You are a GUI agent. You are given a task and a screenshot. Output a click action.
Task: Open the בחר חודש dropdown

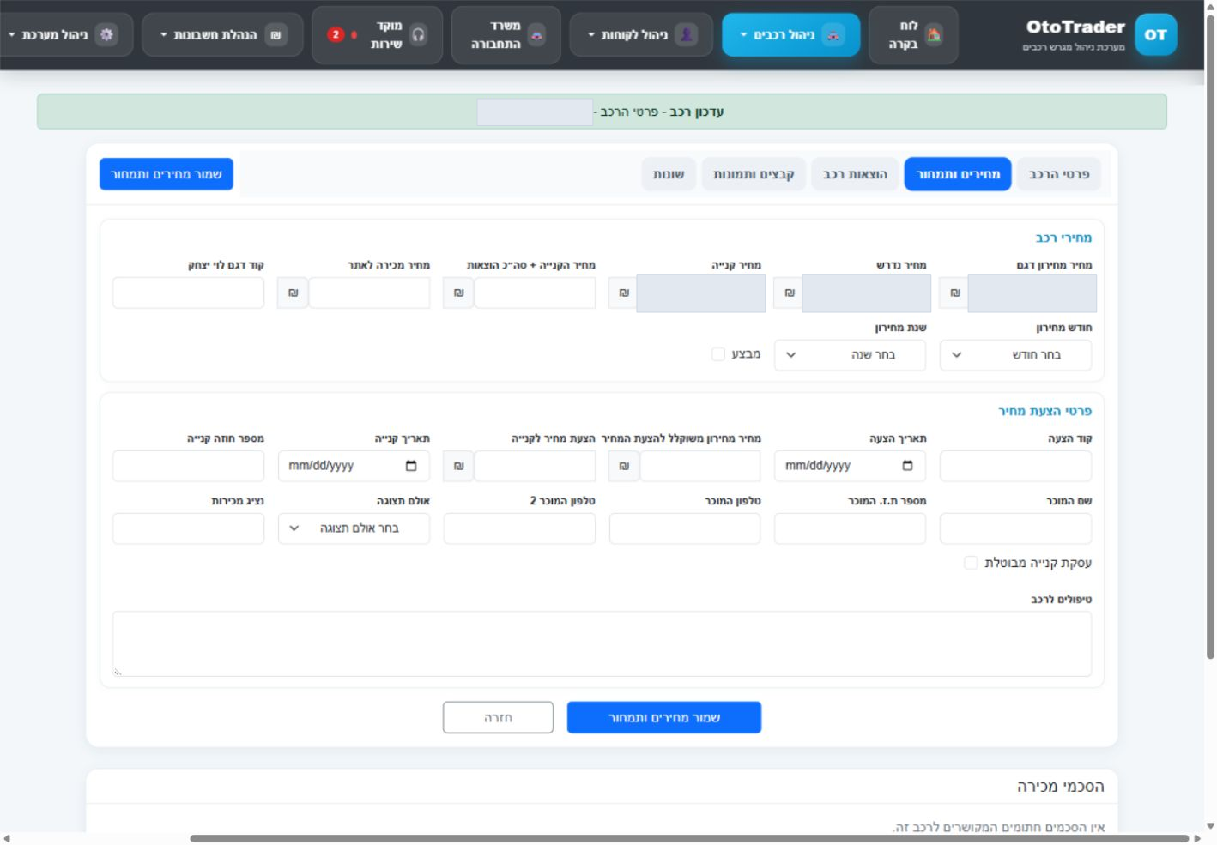point(1015,355)
